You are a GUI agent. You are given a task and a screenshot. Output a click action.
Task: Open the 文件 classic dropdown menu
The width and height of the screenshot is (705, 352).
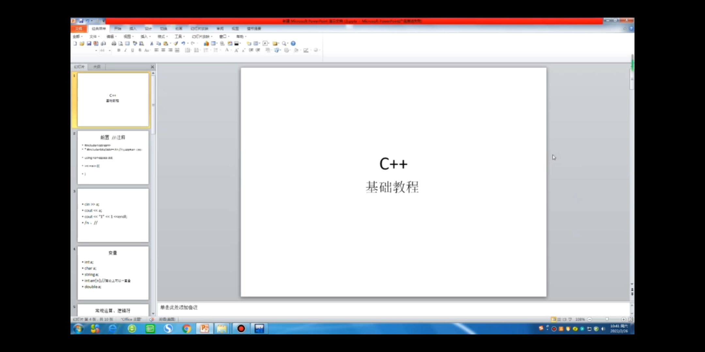pos(95,37)
